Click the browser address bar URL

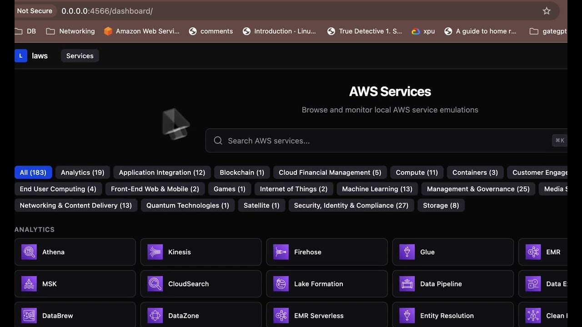coord(107,11)
